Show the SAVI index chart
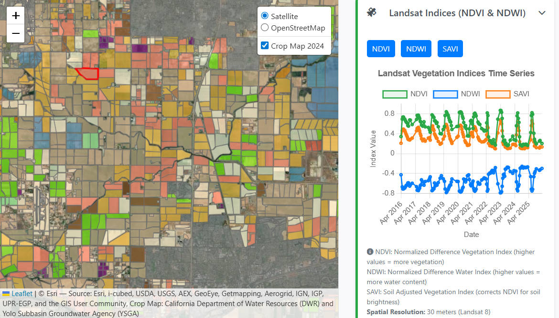 [450, 49]
